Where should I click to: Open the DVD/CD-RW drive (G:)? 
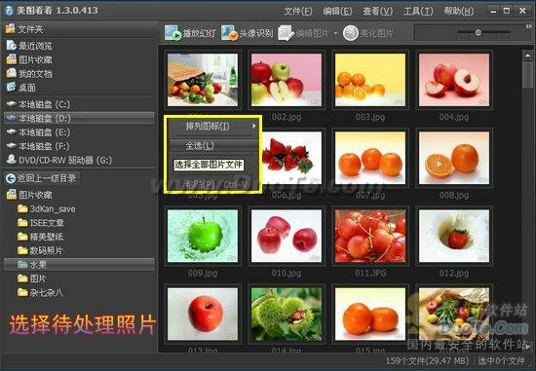coord(59,160)
